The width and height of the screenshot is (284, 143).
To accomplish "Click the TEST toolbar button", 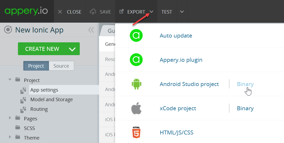I will (x=167, y=12).
